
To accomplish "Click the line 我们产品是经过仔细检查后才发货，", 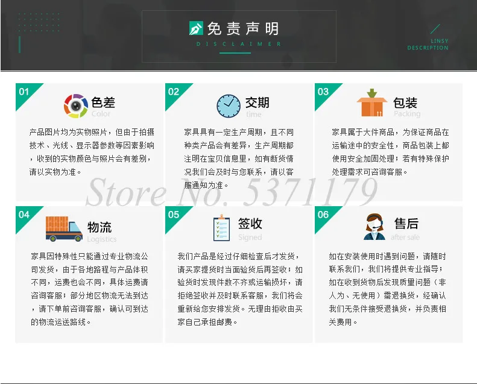I will 239,256.
